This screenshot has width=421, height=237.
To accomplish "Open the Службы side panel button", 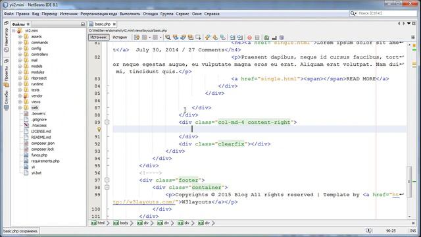I will click(x=7, y=100).
